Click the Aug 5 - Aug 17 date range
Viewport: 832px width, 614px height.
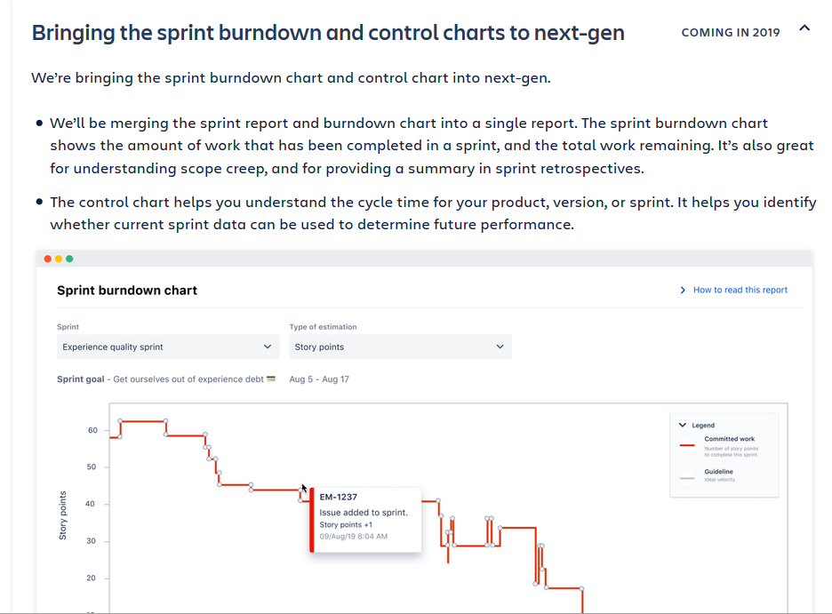click(x=319, y=379)
